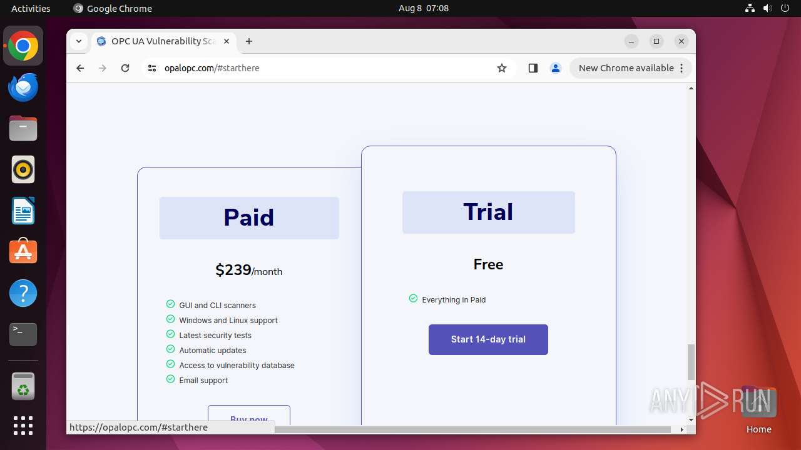801x450 pixels.
Task: Reload the opalopc.com page
Action: click(125, 68)
